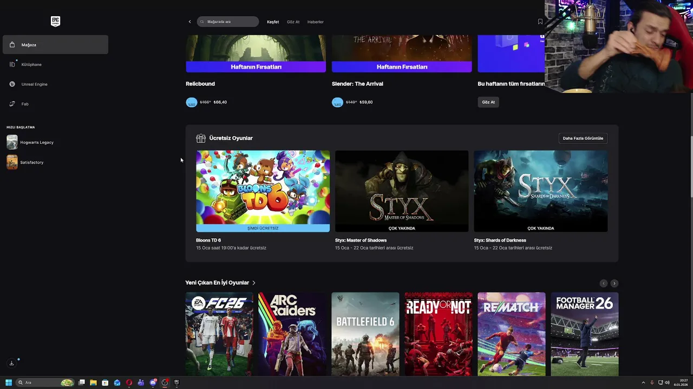Click the microphone tray icon

click(652, 383)
